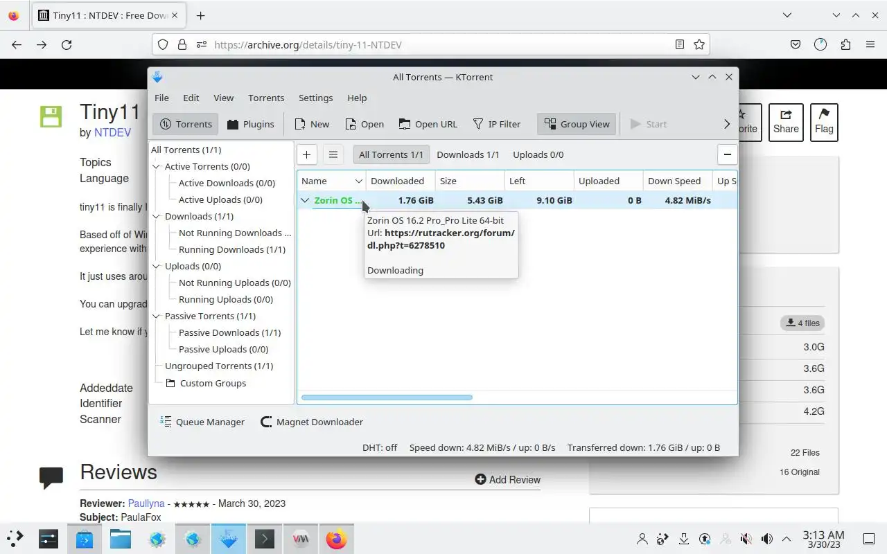Open the Torrents menu

266,98
